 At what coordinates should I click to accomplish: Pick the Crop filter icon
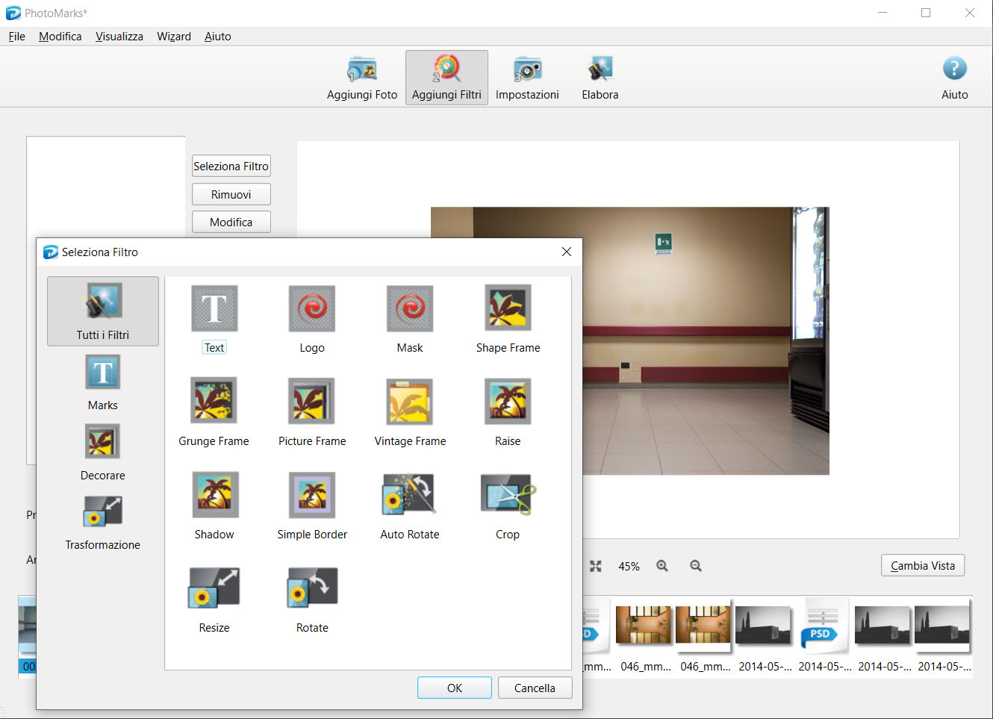coord(508,496)
